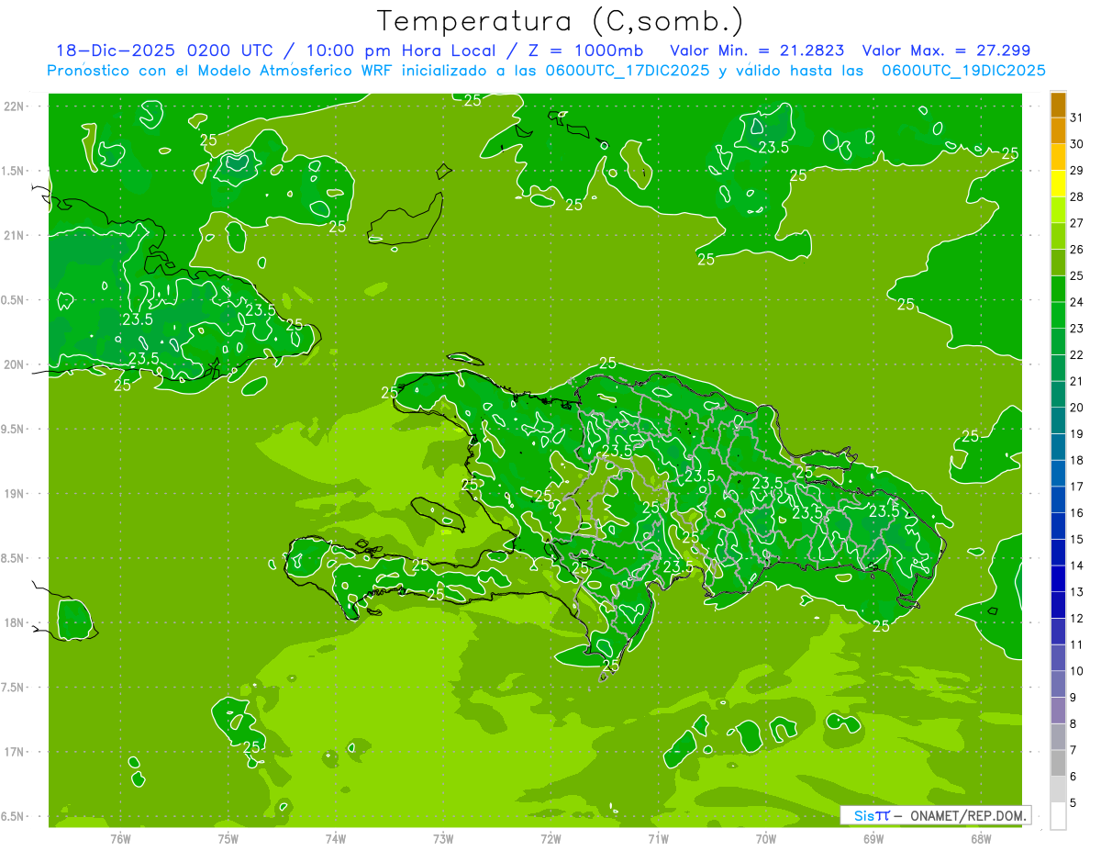Click the title "Temperatura (C,somb.)"
This screenshot has width=1101, height=851.
point(561,21)
